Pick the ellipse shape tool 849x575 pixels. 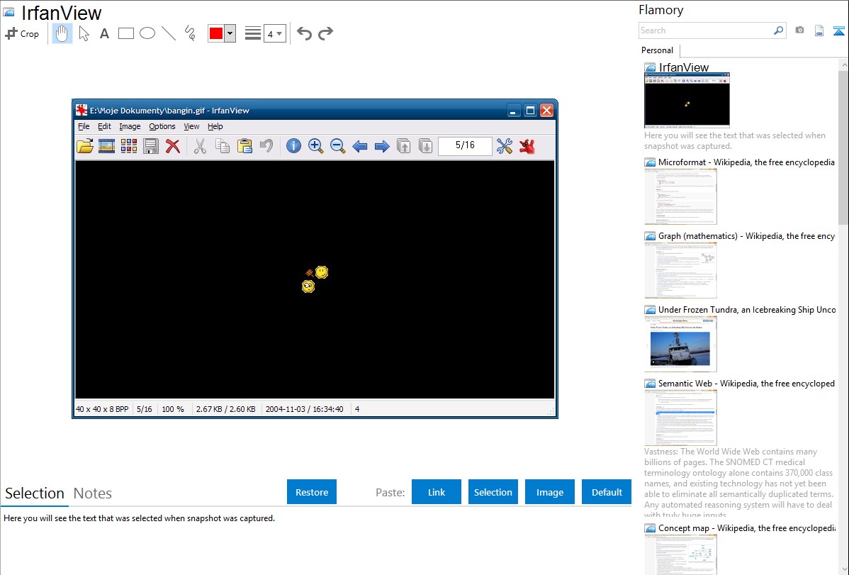tap(147, 33)
